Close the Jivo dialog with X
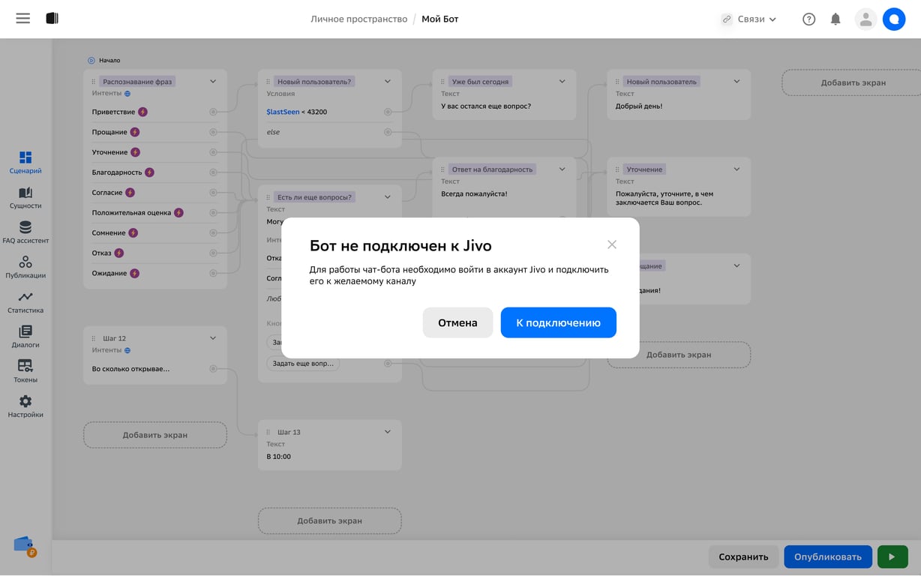 point(612,244)
